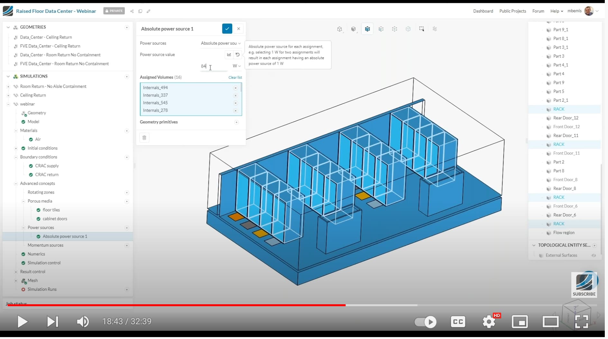Remove Internals_278 from assigned volumes

point(235,111)
